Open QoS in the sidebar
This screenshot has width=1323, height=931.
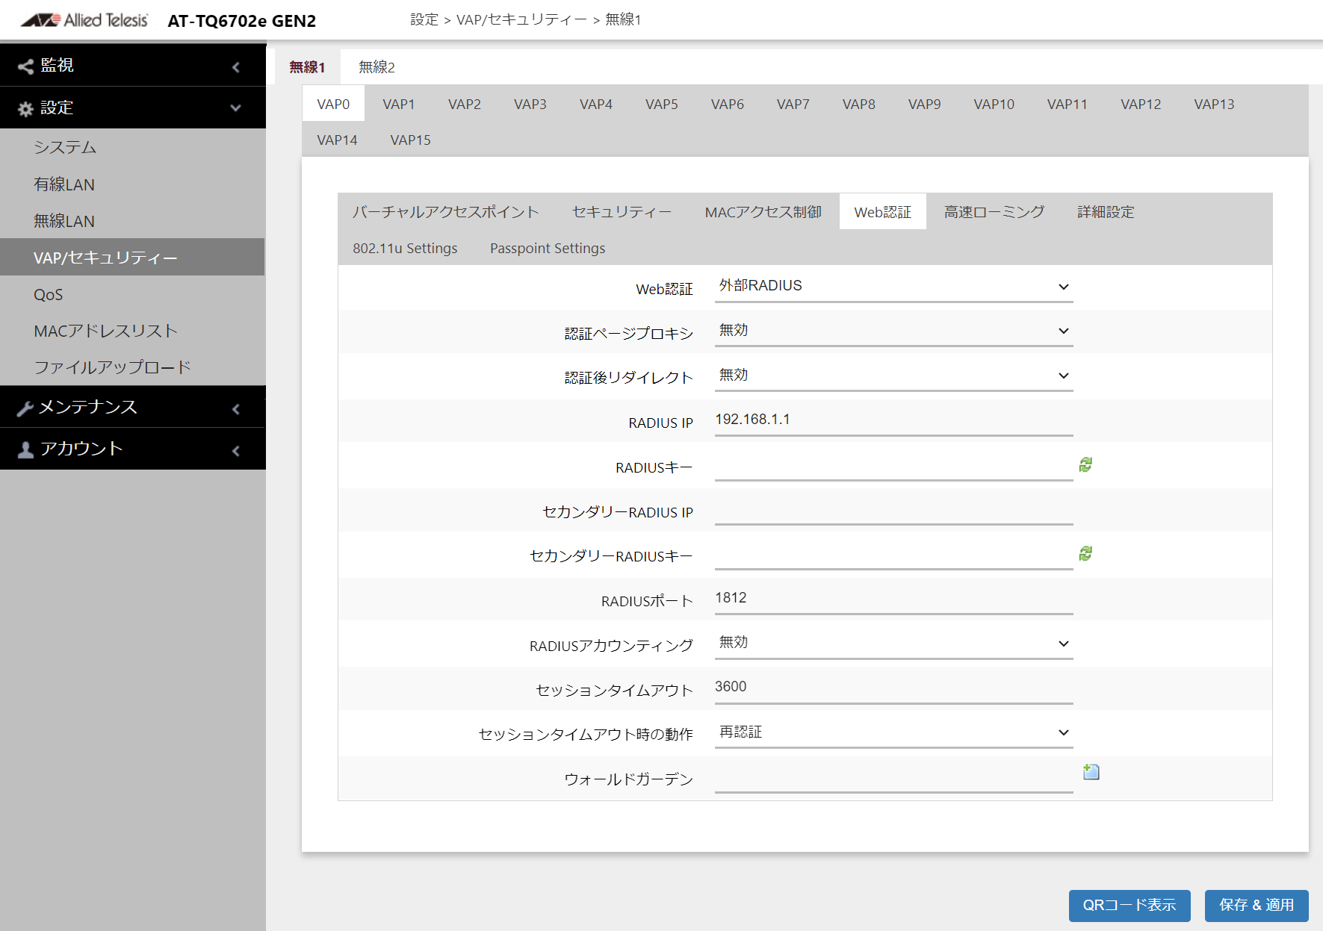point(133,294)
